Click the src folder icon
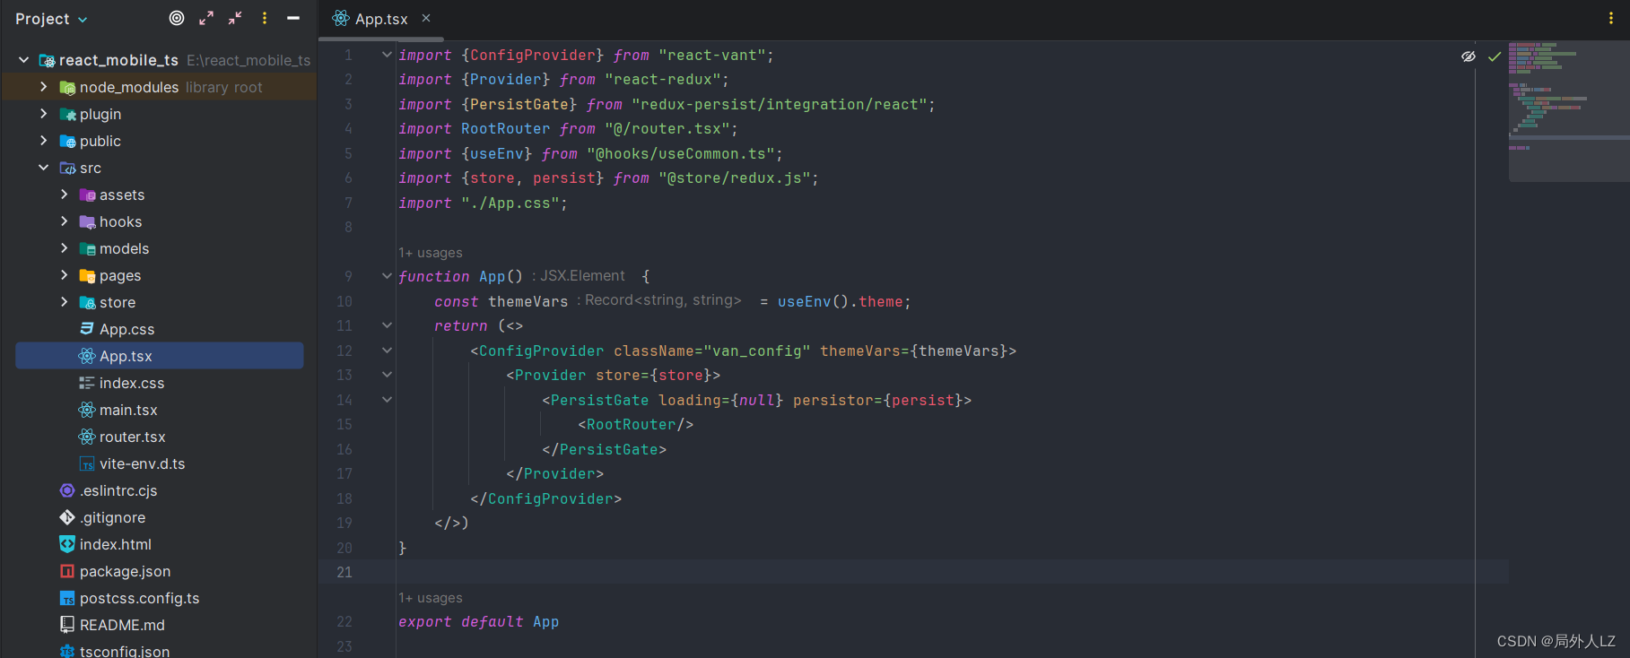Viewport: 1630px width, 658px height. [x=67, y=168]
